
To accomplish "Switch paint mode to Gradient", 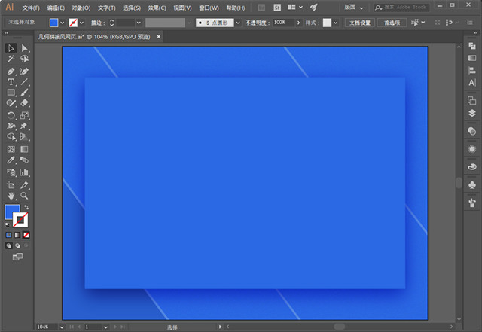I will 18,235.
